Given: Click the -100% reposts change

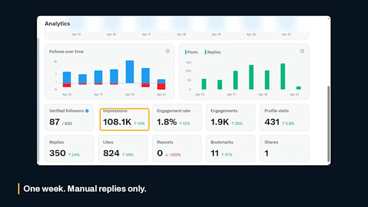Looking at the screenshot, I should (x=173, y=155).
